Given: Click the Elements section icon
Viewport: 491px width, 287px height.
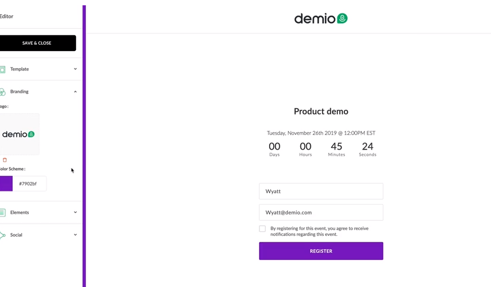Looking at the screenshot, I should point(3,212).
